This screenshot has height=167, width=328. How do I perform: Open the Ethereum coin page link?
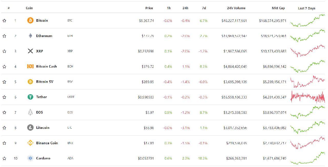click(x=44, y=36)
